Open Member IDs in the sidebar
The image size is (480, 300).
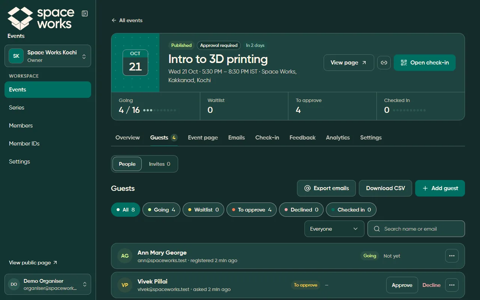48,144
